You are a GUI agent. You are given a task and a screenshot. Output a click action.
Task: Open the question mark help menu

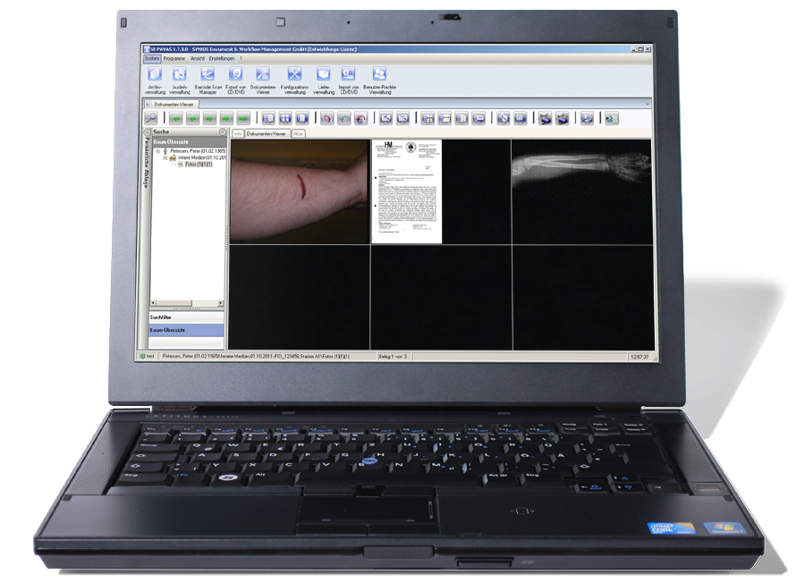pyautogui.click(x=241, y=58)
